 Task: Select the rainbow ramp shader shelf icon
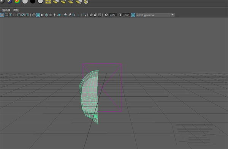tap(17, 2)
